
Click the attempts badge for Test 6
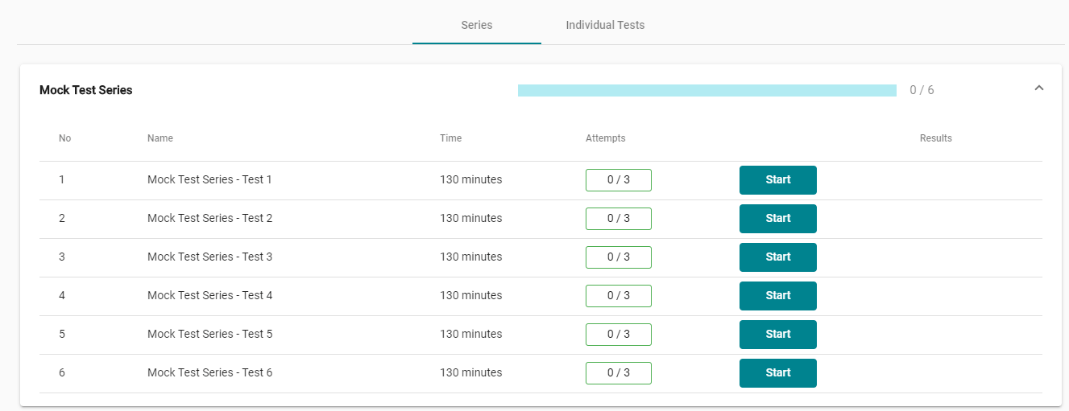click(618, 373)
